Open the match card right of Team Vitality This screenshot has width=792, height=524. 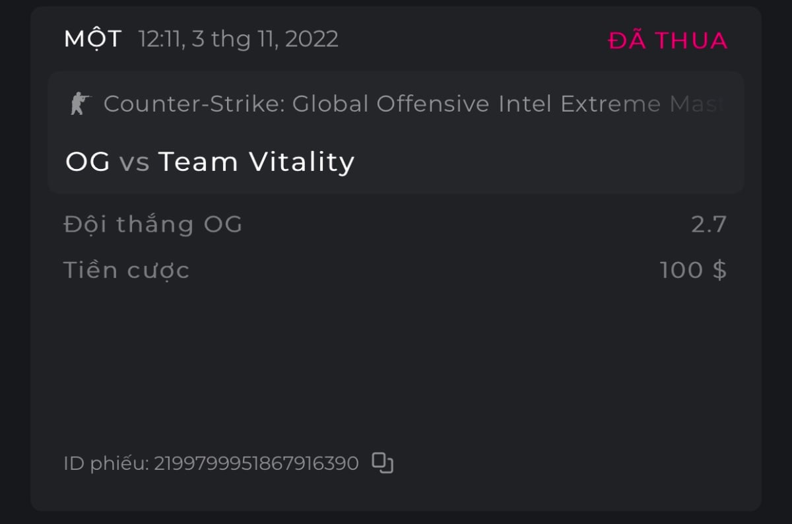(x=548, y=162)
